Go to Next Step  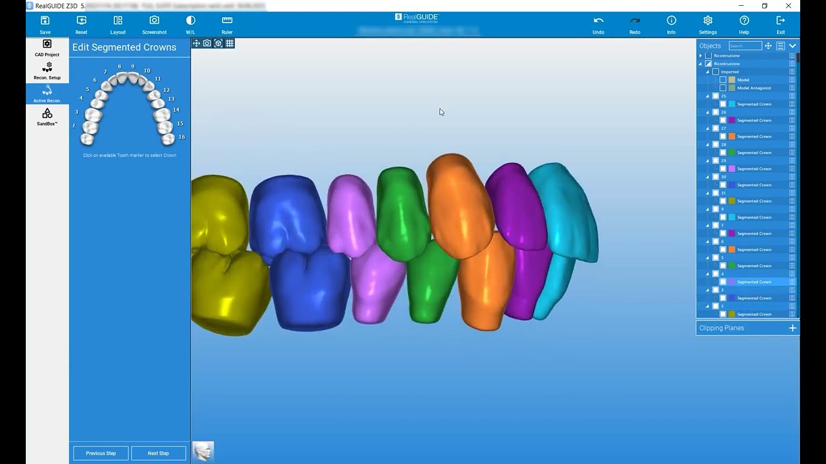pos(158,453)
